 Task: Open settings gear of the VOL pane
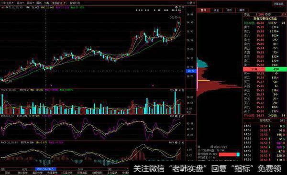click(x=176, y=90)
